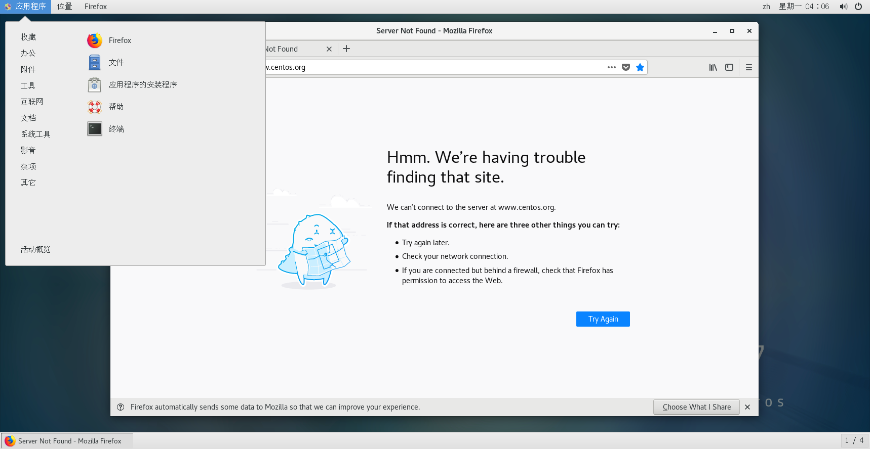Select the 系统工具 category

click(35, 134)
